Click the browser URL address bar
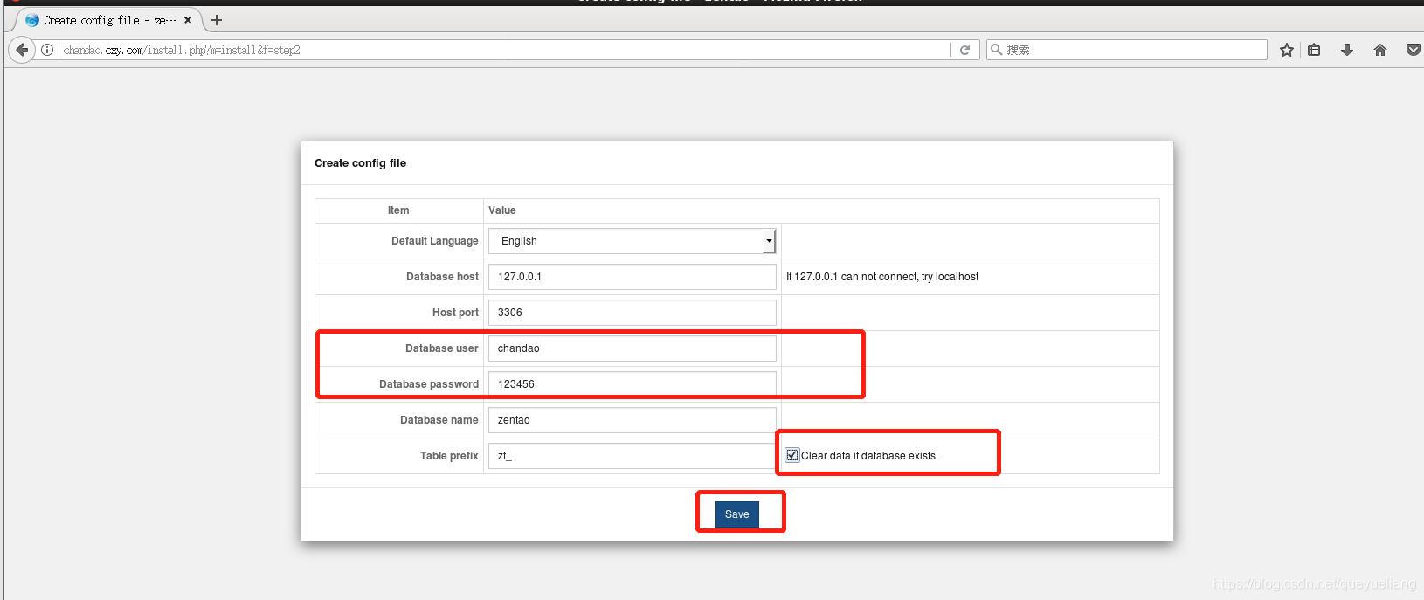1424x600 pixels. pyautogui.click(x=505, y=50)
